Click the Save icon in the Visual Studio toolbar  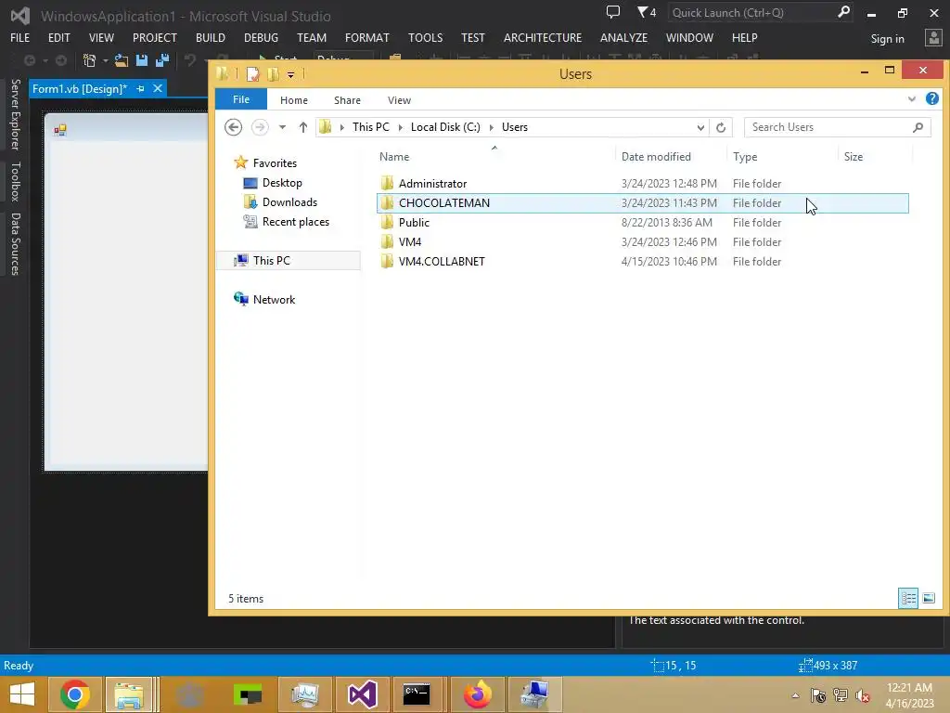142,60
